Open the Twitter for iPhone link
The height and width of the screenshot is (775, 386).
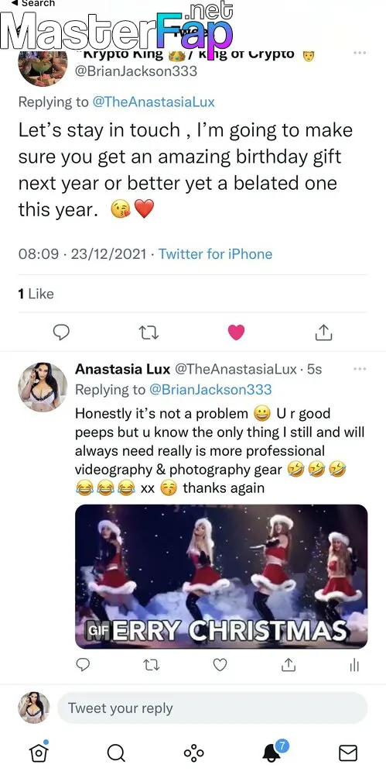tap(215, 254)
